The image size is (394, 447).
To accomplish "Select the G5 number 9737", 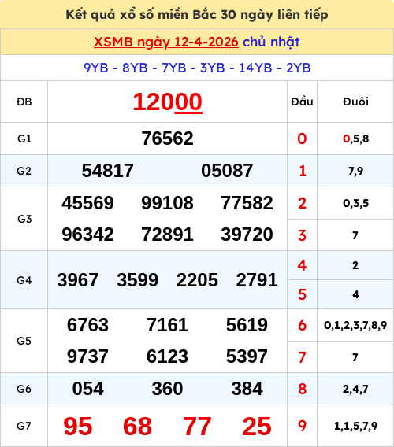I will click(x=87, y=356).
